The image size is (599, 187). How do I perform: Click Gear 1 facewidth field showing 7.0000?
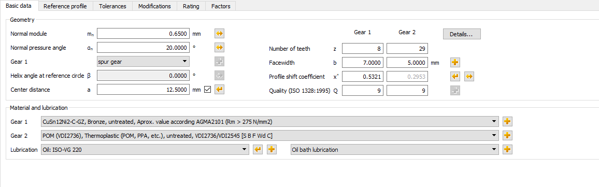[363, 63]
